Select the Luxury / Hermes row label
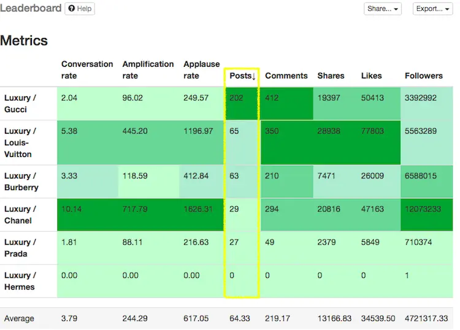 tap(20, 281)
